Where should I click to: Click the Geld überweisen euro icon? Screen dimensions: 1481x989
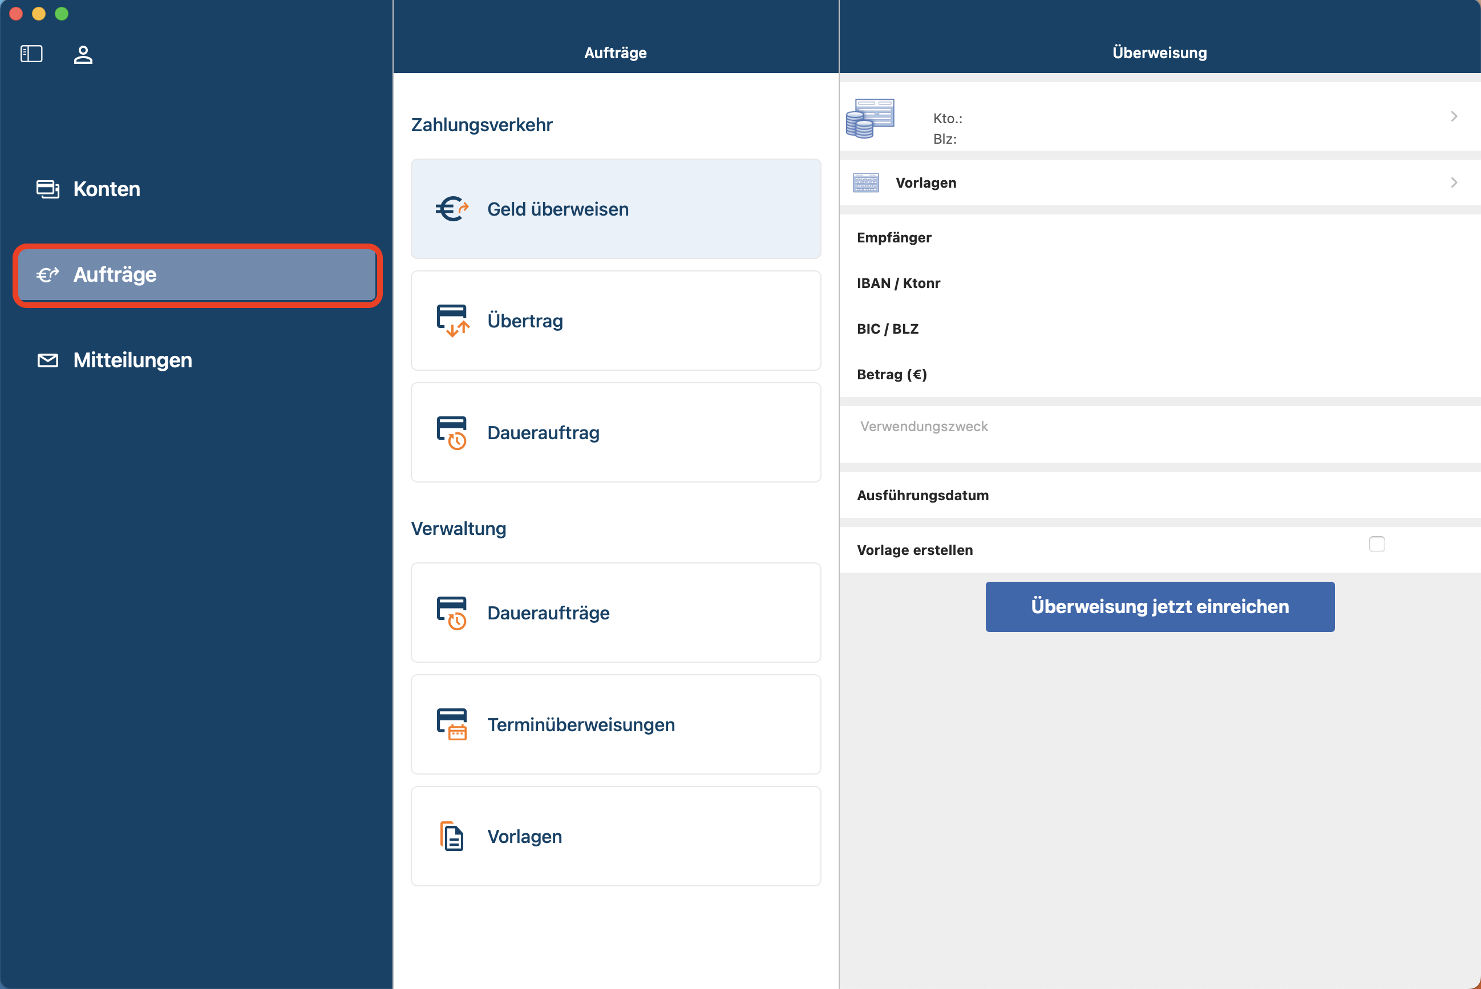(x=452, y=209)
